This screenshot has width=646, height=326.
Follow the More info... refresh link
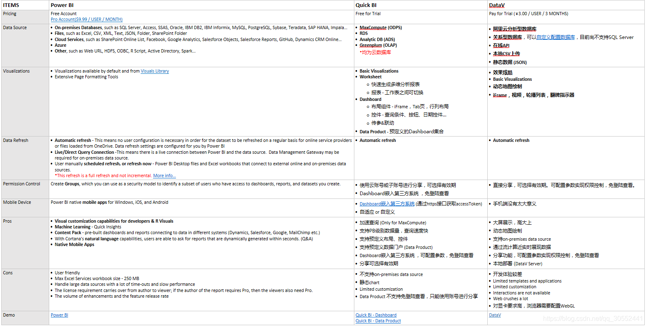164,176
